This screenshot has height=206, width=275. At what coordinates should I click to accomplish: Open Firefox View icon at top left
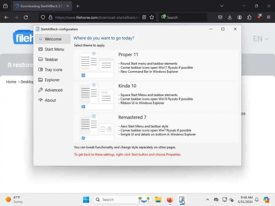coord(5,6)
